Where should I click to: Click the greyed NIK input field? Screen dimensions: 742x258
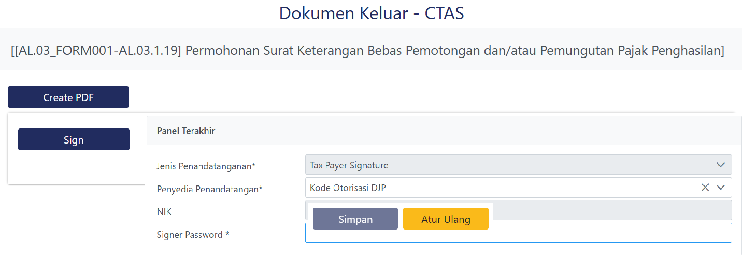click(x=611, y=210)
